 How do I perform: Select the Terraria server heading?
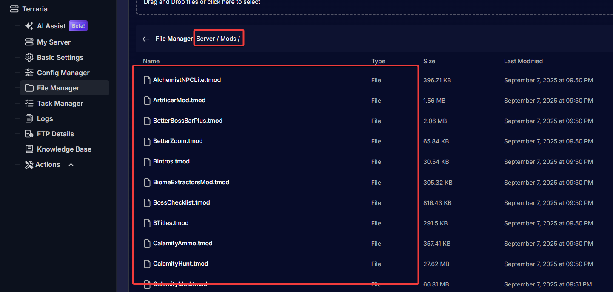[34, 9]
